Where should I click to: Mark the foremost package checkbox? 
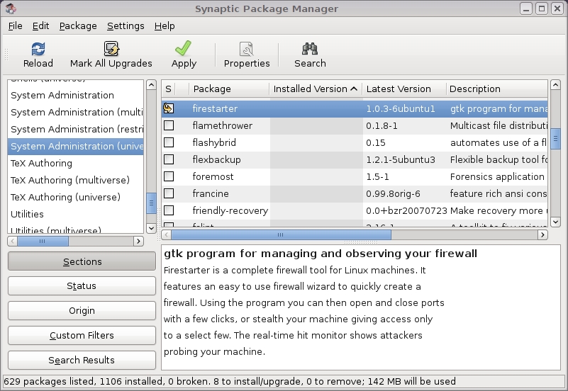tap(169, 176)
